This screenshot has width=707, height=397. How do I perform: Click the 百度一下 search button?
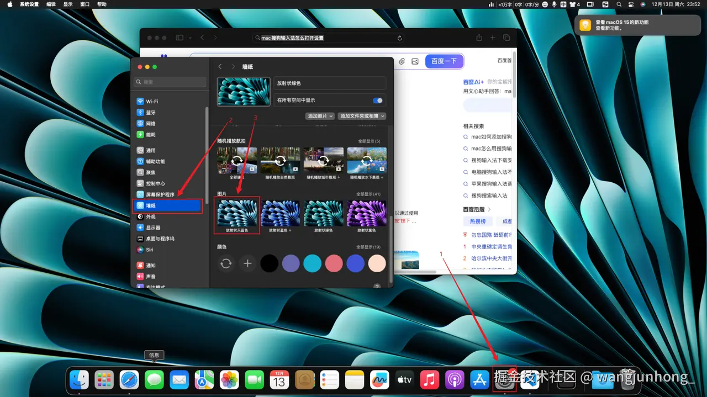click(444, 61)
